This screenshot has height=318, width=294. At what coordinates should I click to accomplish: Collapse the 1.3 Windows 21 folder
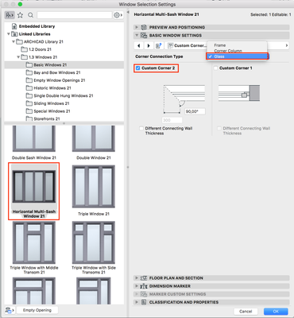18,57
